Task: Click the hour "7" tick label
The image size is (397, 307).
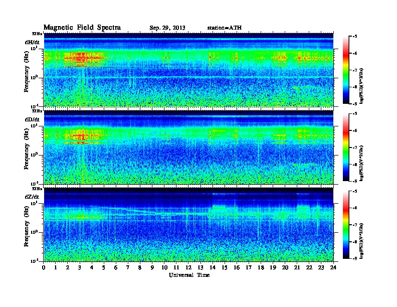Action: pos(128,268)
